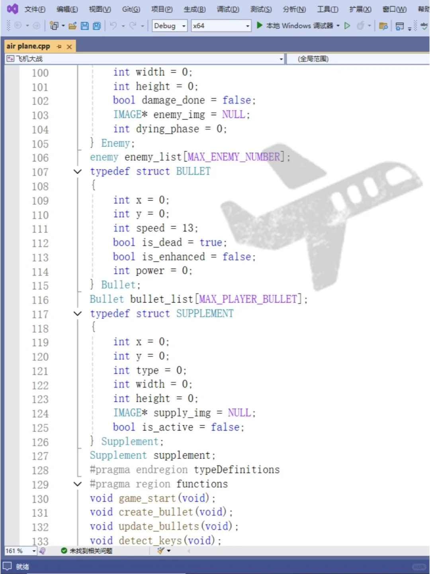Screen dimensions: 430x574
Task: Click the 未找到相关问题 status text
Action: coord(91,551)
